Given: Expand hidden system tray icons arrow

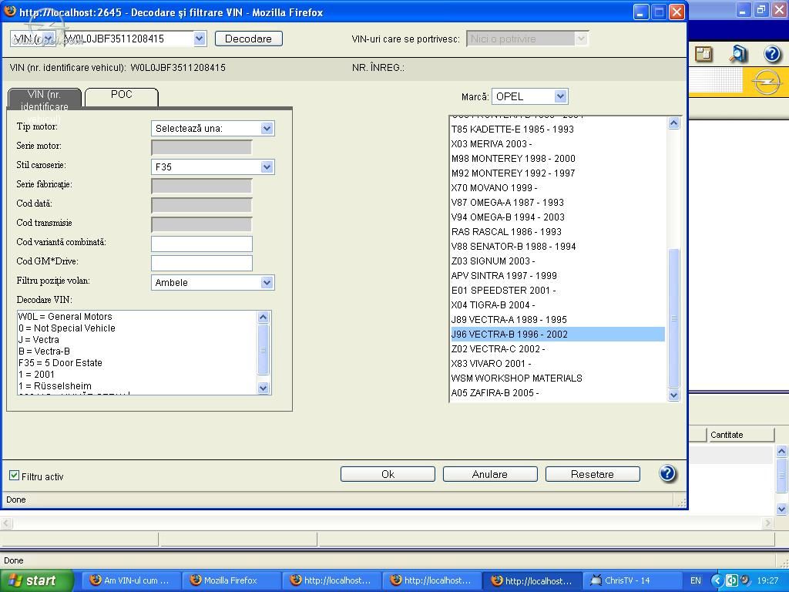Looking at the screenshot, I should [x=718, y=580].
